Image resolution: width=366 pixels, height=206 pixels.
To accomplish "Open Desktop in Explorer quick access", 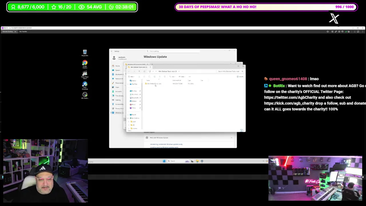I will [x=134, y=91].
